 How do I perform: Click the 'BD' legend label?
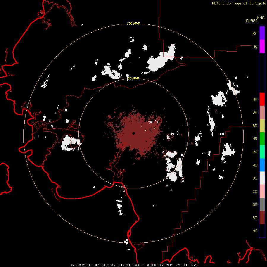click(x=255, y=126)
